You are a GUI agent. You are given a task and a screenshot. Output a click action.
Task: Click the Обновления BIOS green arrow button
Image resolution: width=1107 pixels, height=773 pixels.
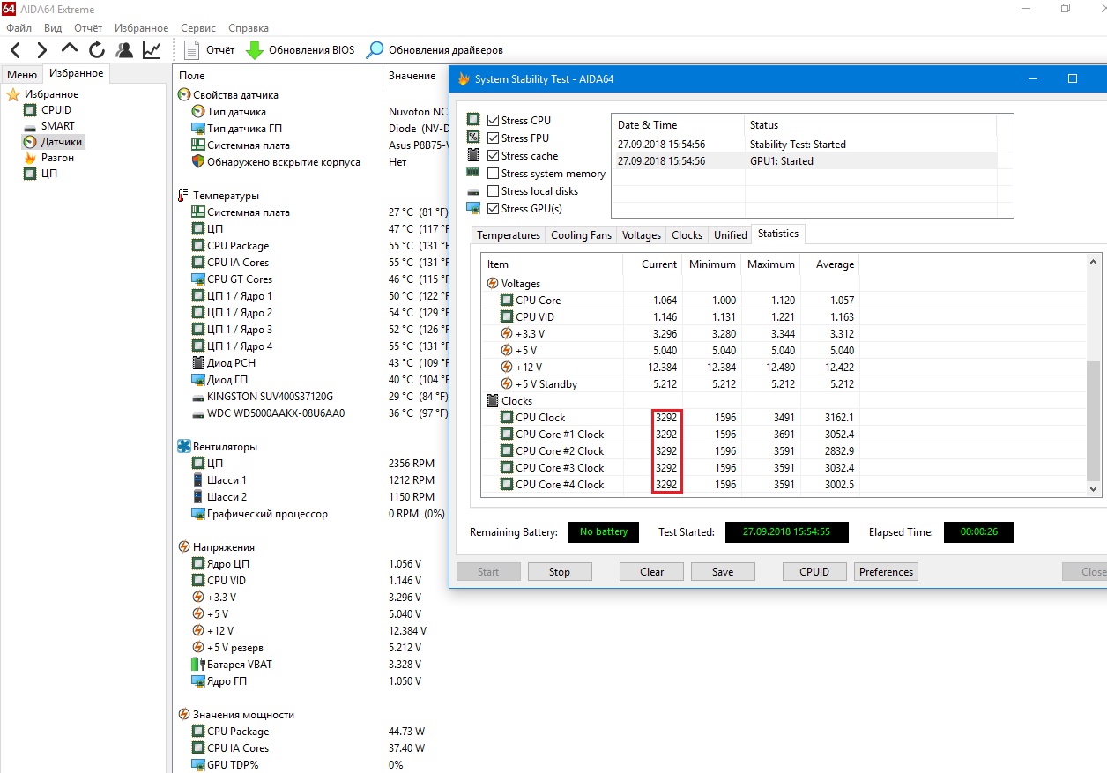coord(301,50)
